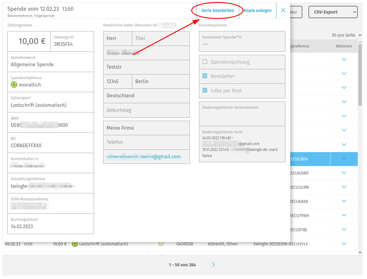Click the scrollbar down arrow of the table

360,253
